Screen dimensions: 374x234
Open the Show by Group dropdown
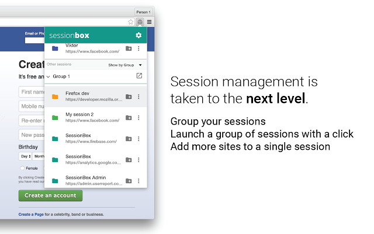[x=125, y=65]
